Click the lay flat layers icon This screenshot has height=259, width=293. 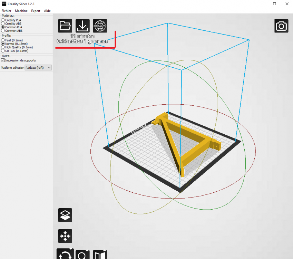[65, 215]
